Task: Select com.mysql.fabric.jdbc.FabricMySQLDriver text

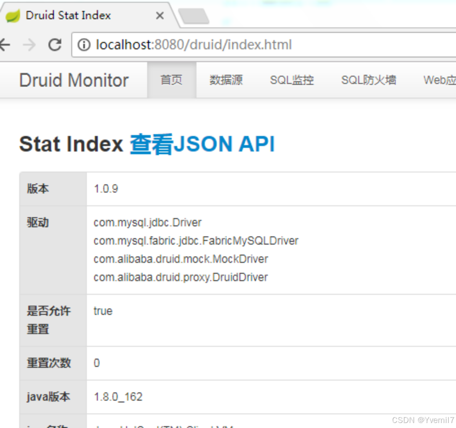Action: 196,241
